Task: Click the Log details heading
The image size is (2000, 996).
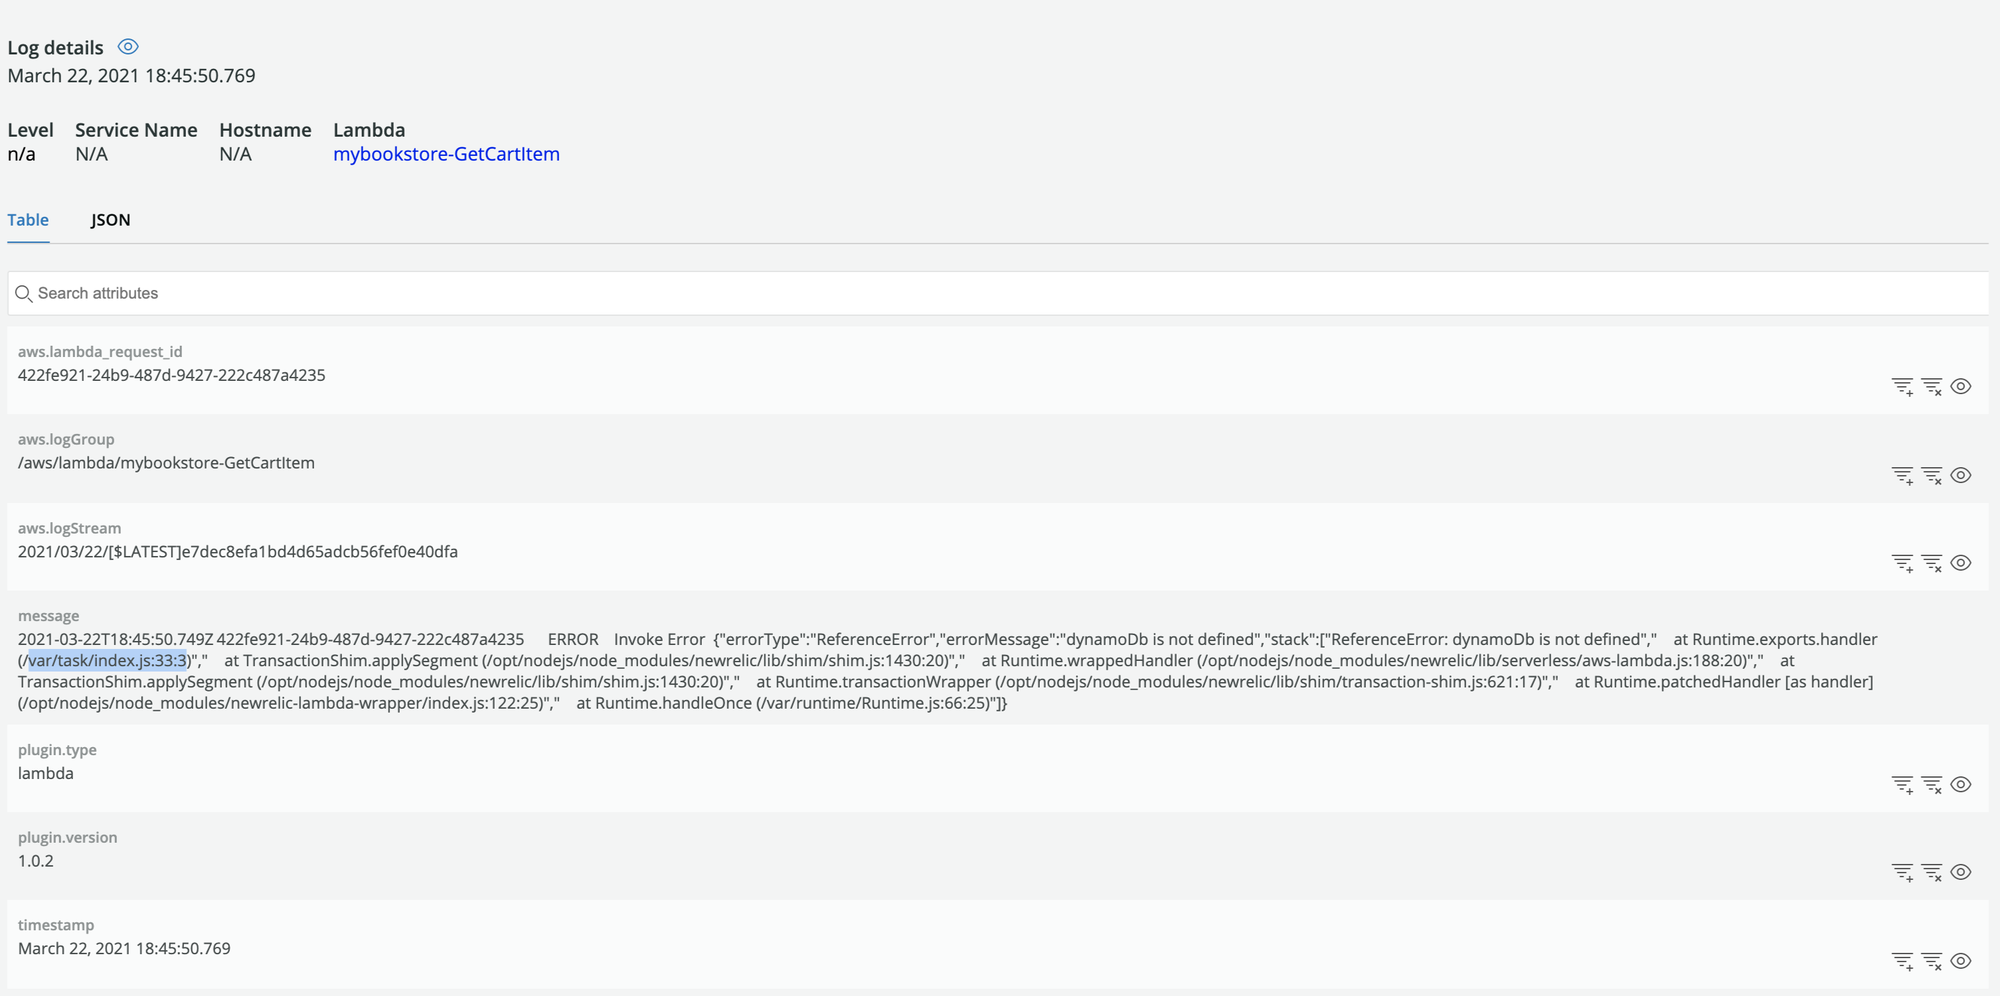Action: [x=55, y=47]
